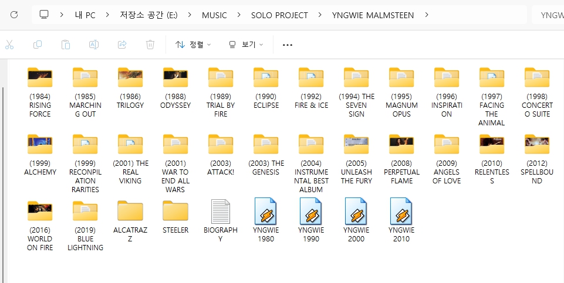Select the (2001) THE REAL VIKING folder
The image size is (564, 283).
click(x=130, y=159)
